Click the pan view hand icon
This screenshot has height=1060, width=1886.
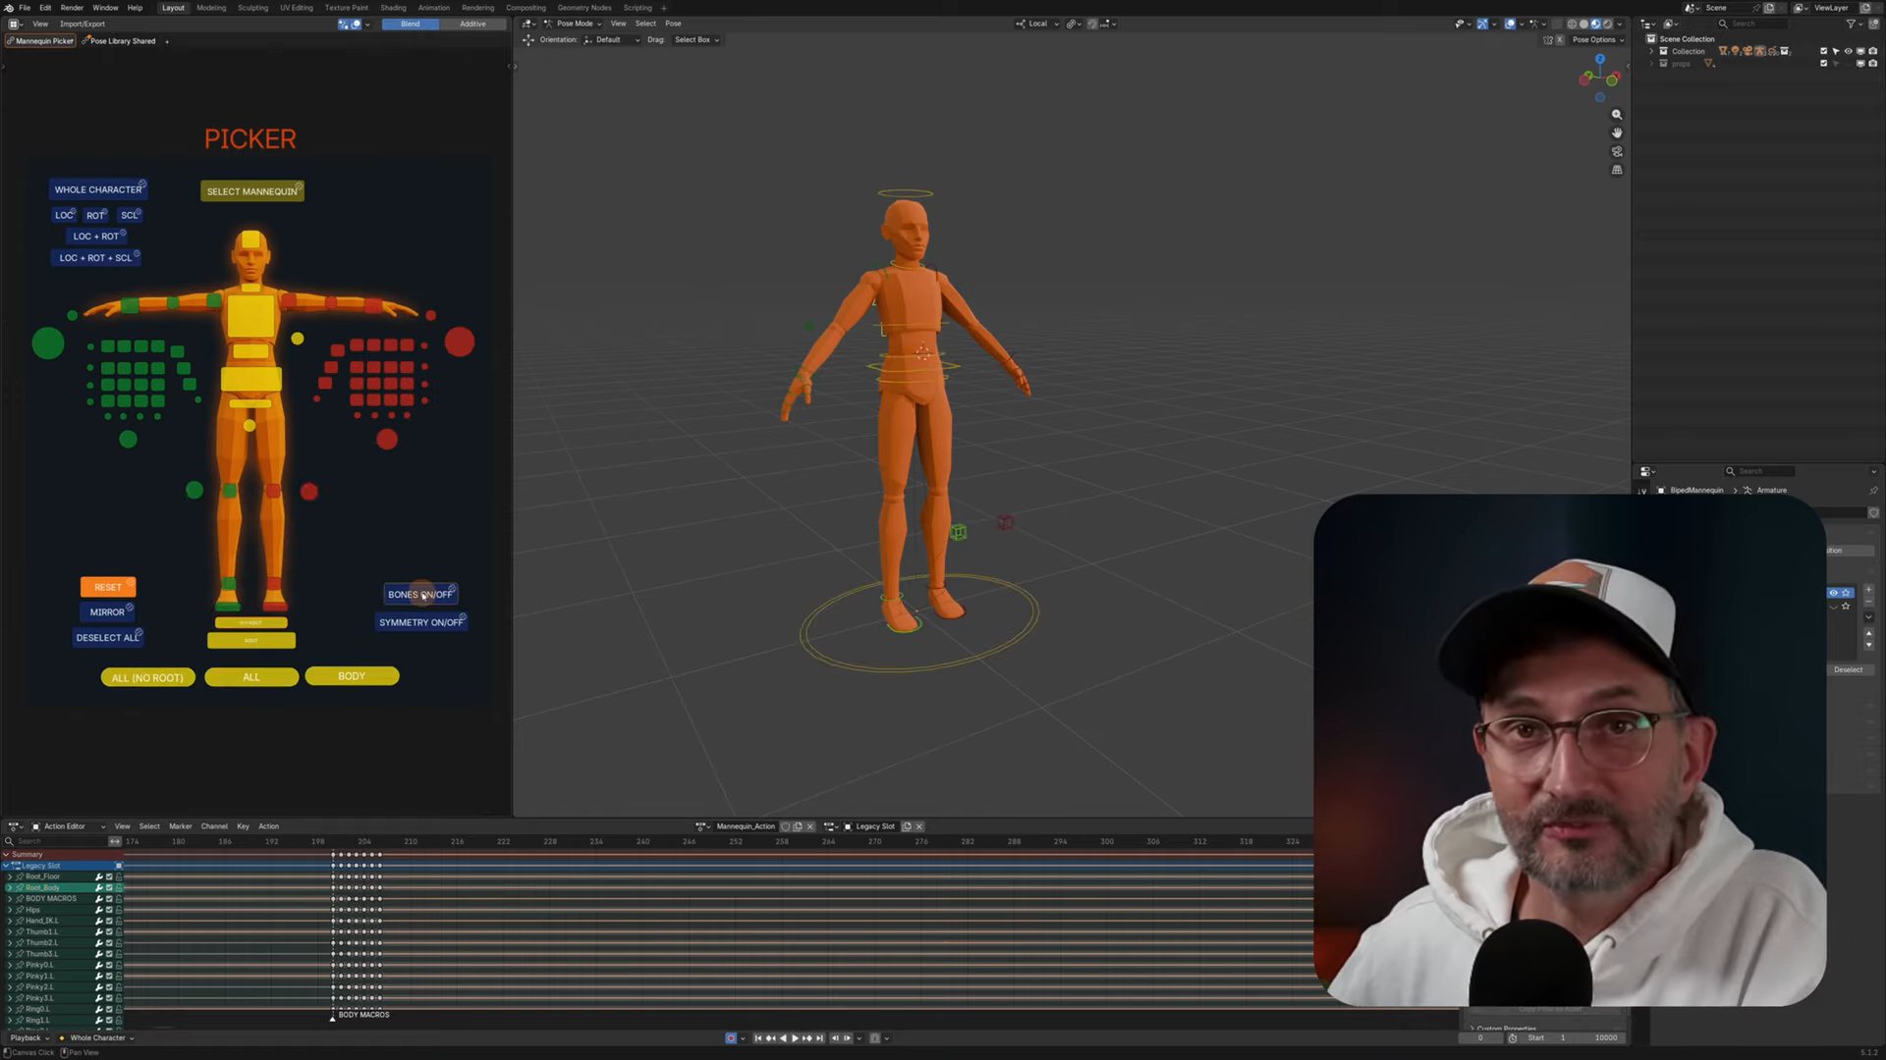[1617, 132]
